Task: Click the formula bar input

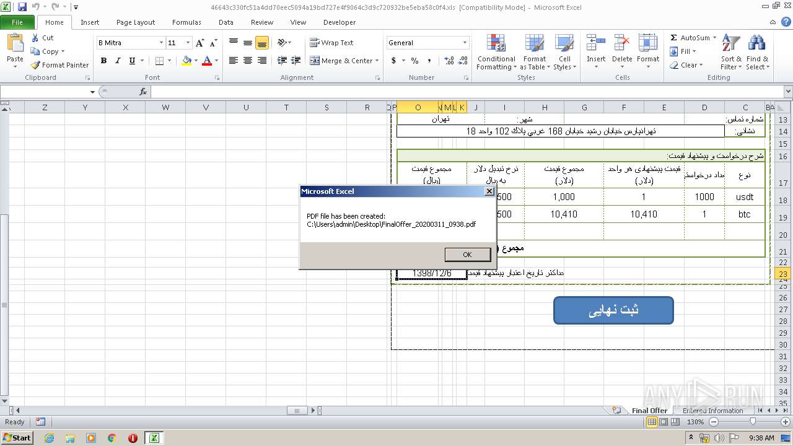Action: tap(466, 92)
